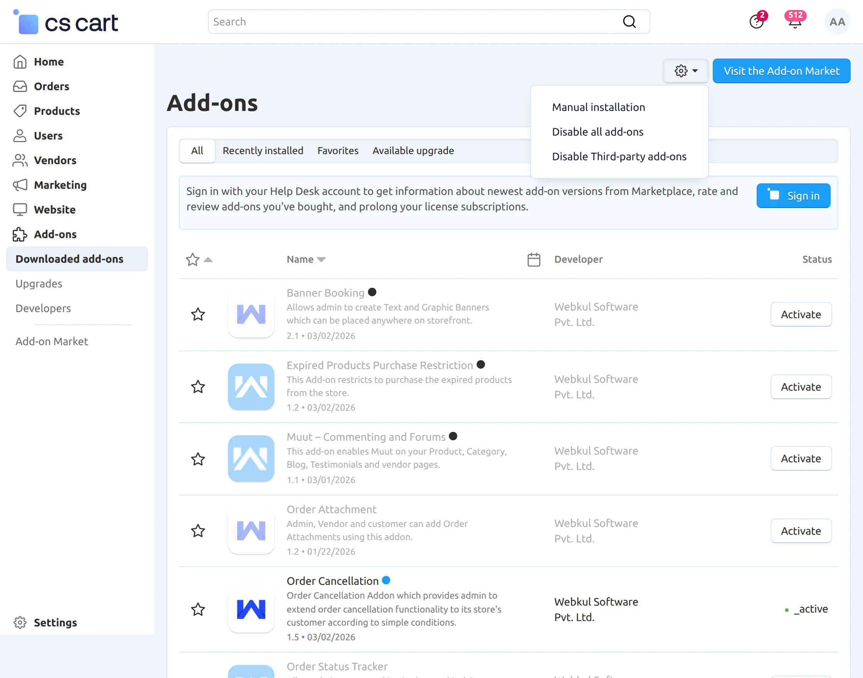
Task: Click the Vendors people icon
Action: (20, 160)
